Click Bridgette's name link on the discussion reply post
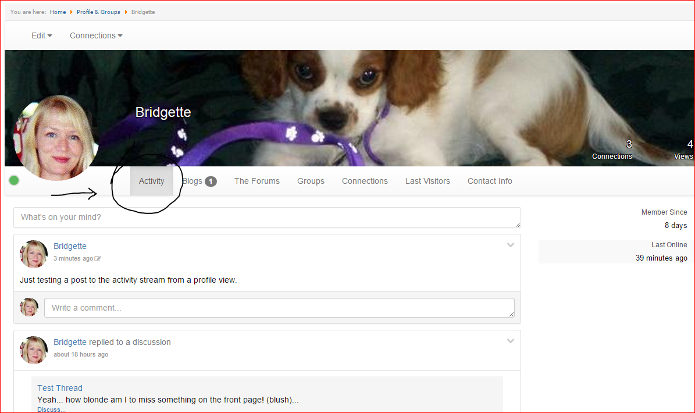This screenshot has height=413, width=695. [x=70, y=342]
